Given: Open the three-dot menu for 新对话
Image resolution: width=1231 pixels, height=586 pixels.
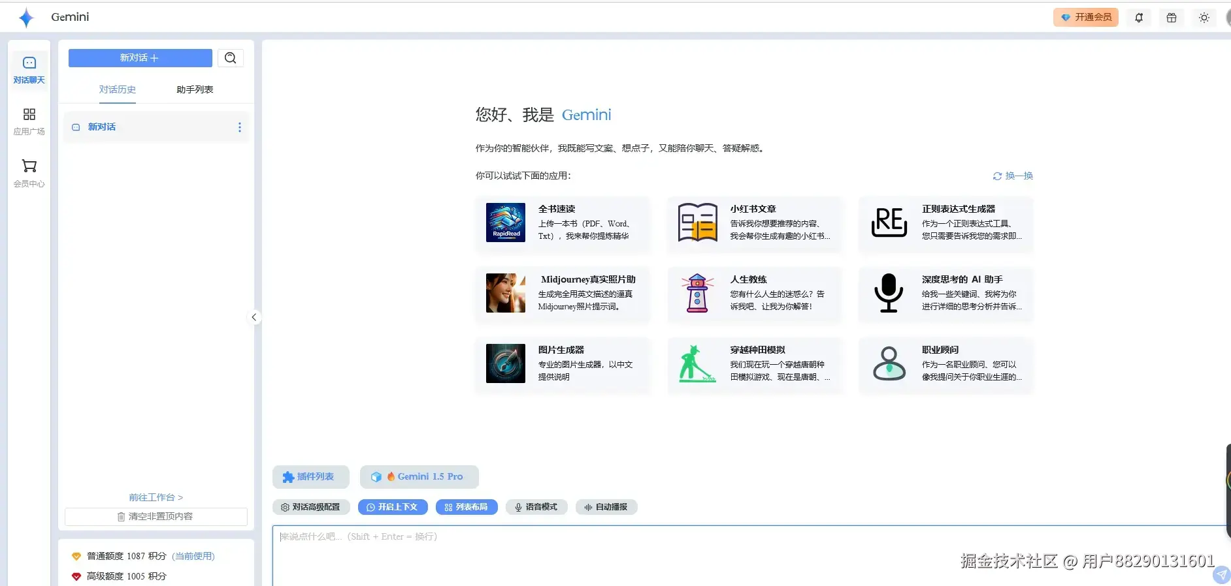Looking at the screenshot, I should [x=240, y=127].
